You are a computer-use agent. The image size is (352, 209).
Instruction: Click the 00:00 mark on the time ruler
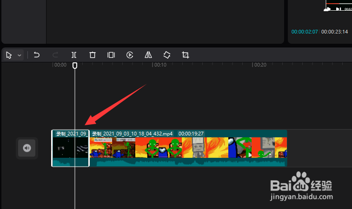[x=60, y=65]
